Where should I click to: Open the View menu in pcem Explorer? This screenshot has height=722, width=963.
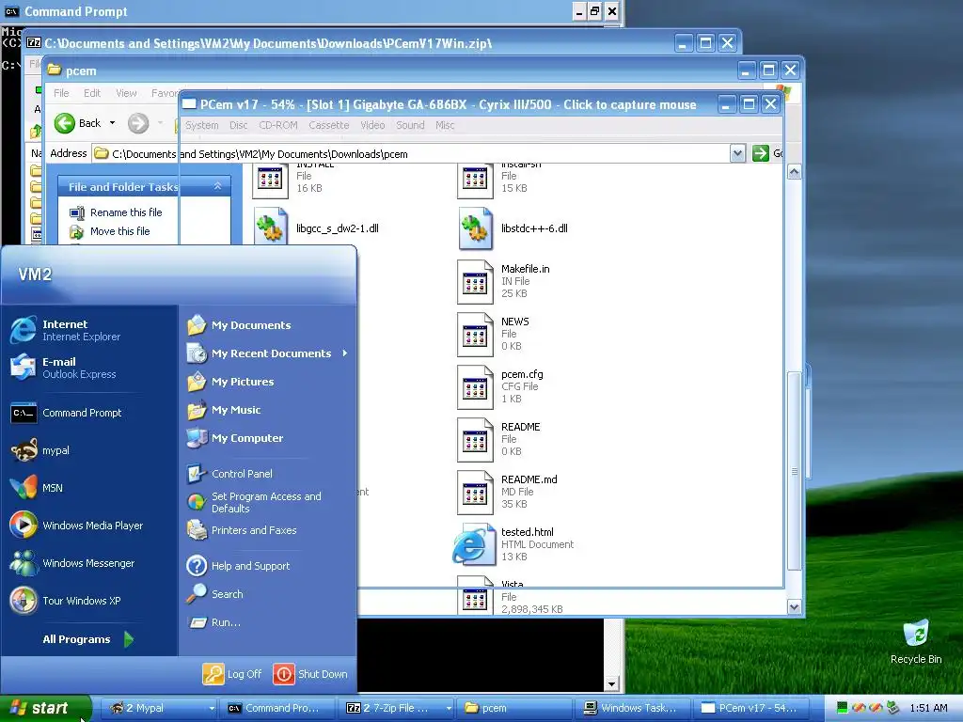[x=126, y=93]
